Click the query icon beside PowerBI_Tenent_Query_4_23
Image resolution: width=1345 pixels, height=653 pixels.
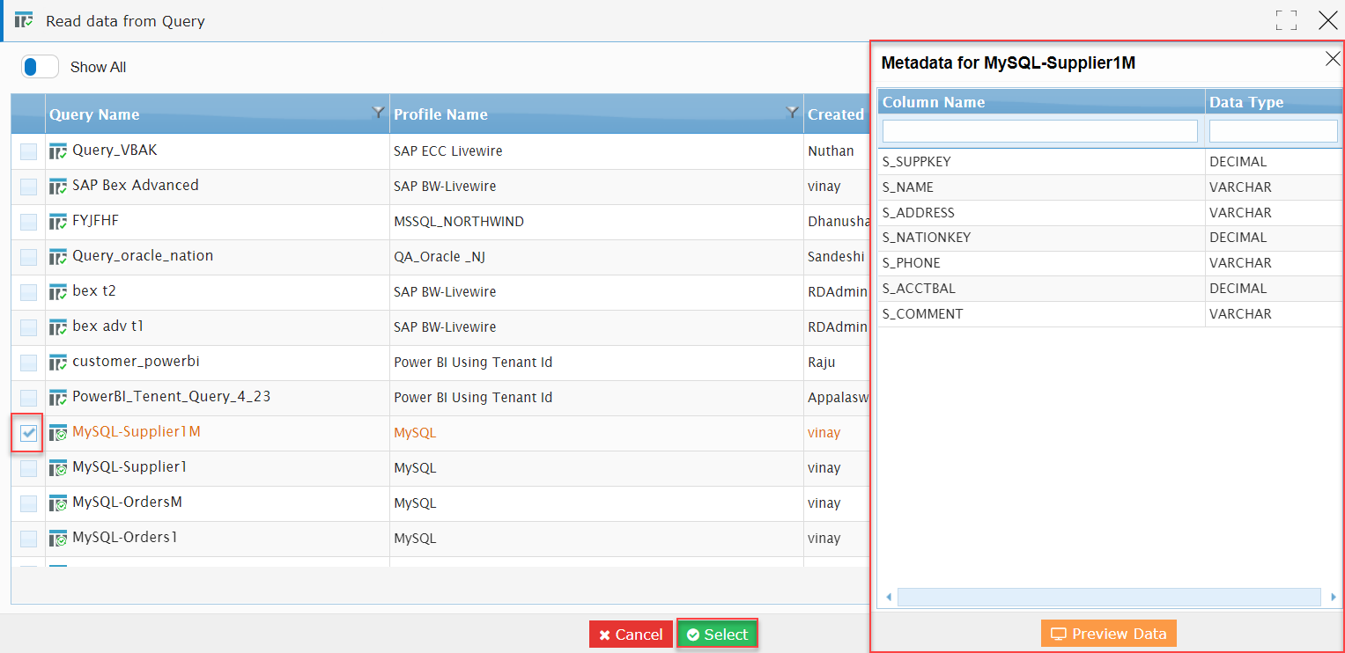pyautogui.click(x=58, y=398)
